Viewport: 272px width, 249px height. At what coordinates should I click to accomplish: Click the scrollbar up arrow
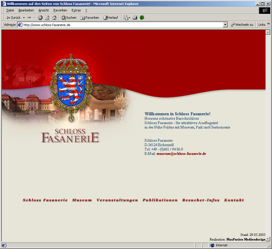(x=268, y=32)
